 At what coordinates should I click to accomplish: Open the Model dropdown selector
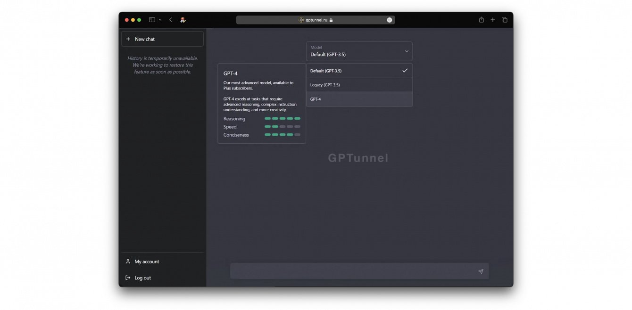tap(359, 51)
